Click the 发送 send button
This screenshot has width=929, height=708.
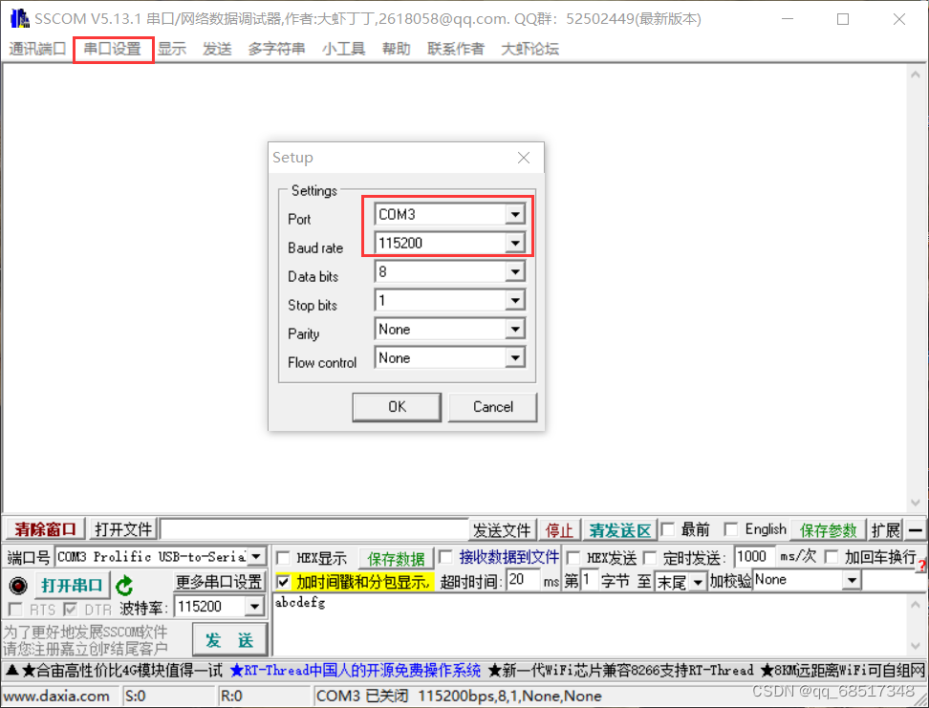(229, 640)
